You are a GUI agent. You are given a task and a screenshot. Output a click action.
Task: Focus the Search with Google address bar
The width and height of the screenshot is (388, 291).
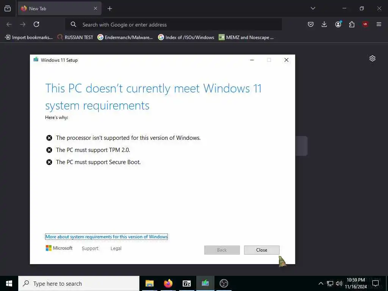coord(174,25)
